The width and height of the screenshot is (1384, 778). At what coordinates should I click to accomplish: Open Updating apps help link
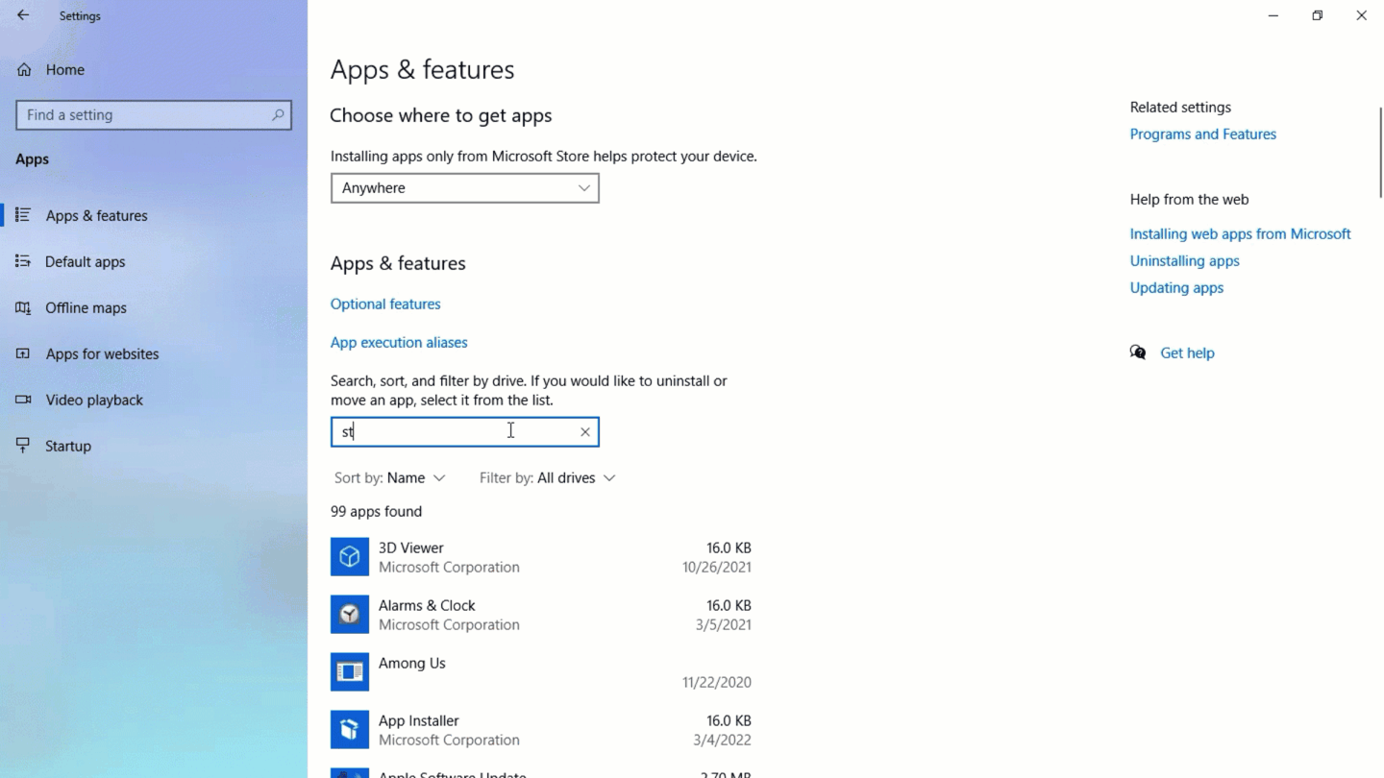coord(1177,287)
